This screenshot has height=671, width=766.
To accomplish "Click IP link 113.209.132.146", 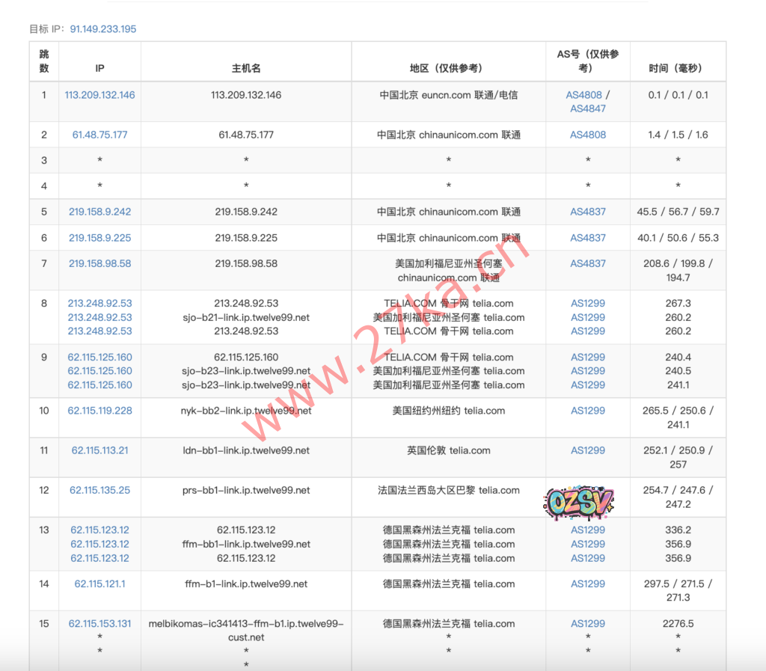I will coord(99,95).
